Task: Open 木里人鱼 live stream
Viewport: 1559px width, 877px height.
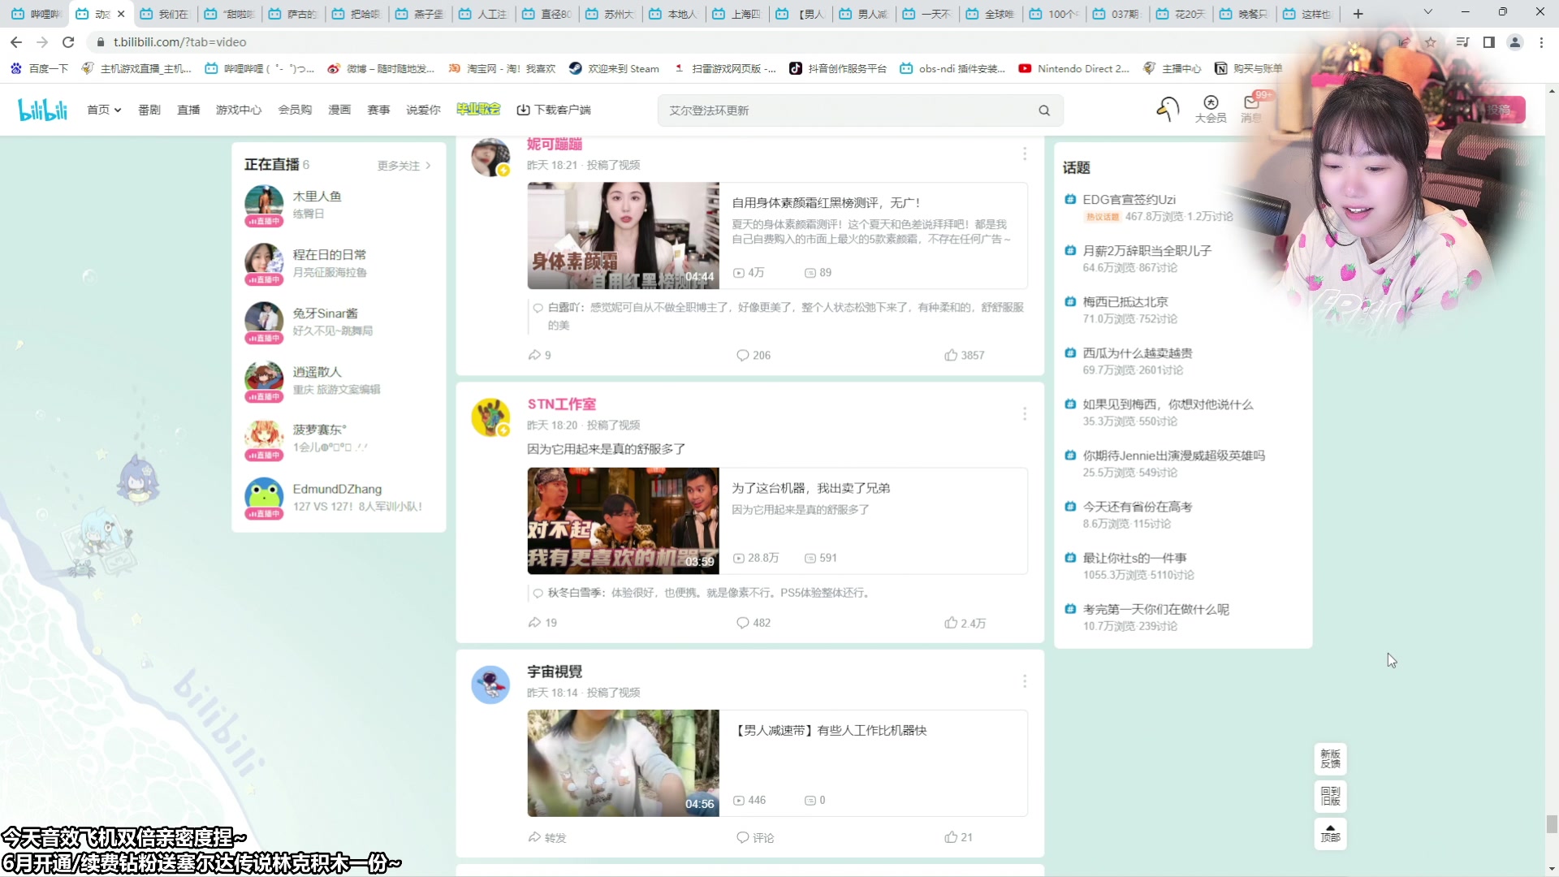Action: [339, 205]
